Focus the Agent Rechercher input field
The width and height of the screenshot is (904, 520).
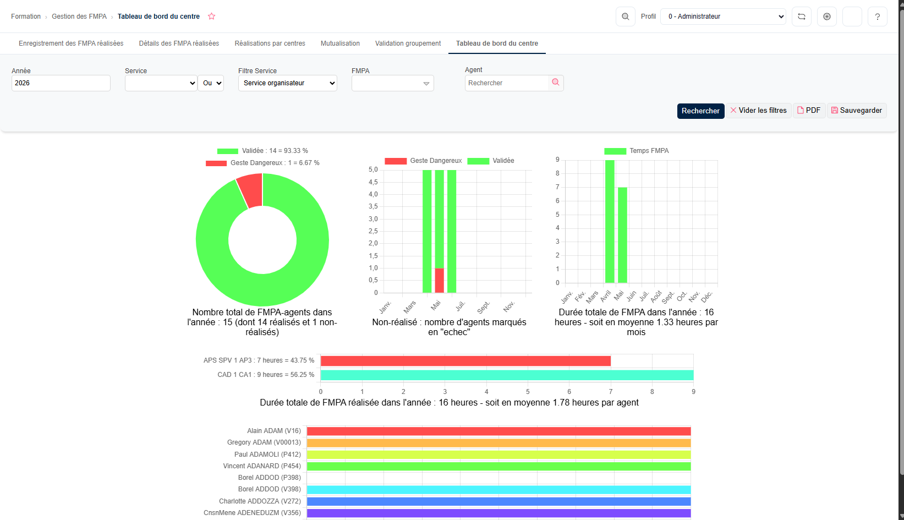(507, 83)
